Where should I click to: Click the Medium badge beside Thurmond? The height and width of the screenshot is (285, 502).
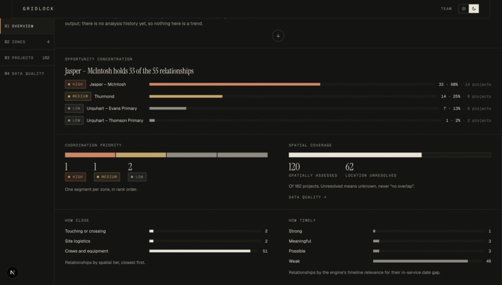click(78, 96)
